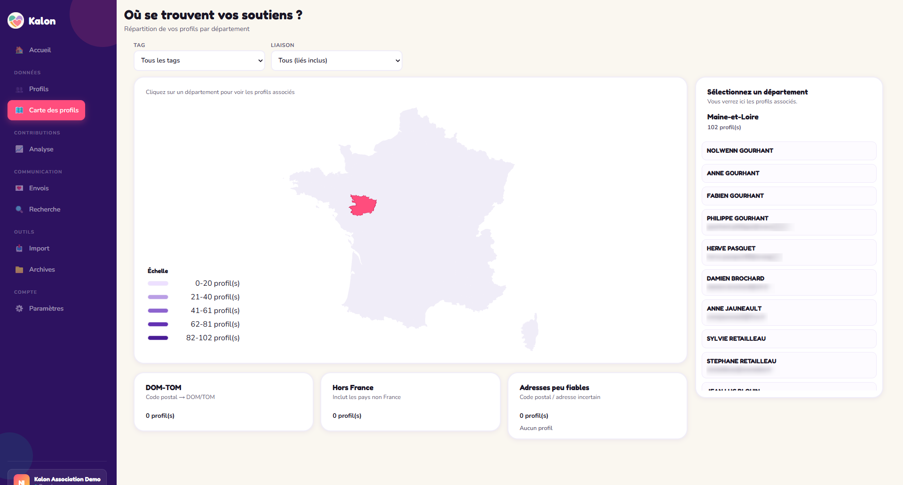Open ANNE GOURHANT profile card
The width and height of the screenshot is (903, 485).
coord(789,173)
